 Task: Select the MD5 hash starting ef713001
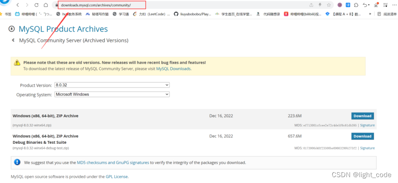click(330, 125)
